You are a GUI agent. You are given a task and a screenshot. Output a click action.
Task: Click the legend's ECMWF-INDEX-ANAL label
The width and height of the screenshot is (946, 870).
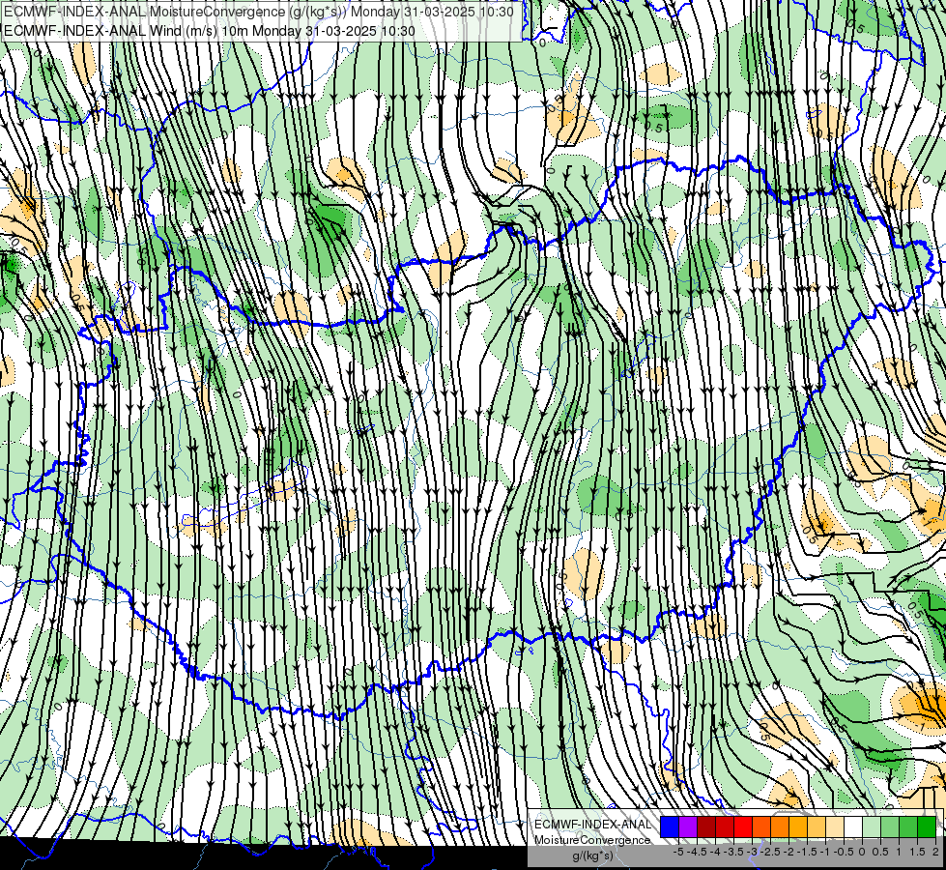click(x=592, y=825)
